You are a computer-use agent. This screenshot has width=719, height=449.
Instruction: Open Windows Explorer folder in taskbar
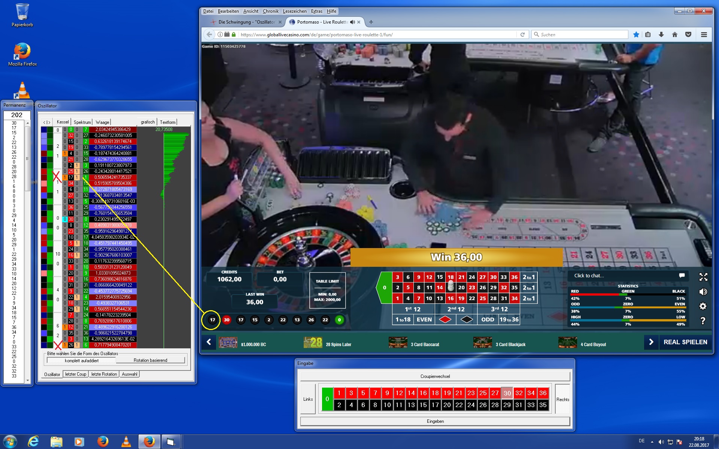(x=57, y=442)
